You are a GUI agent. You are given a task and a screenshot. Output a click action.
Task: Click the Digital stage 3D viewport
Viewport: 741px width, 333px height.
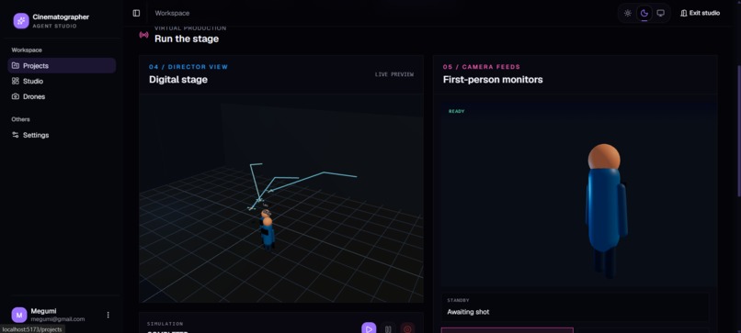281,198
